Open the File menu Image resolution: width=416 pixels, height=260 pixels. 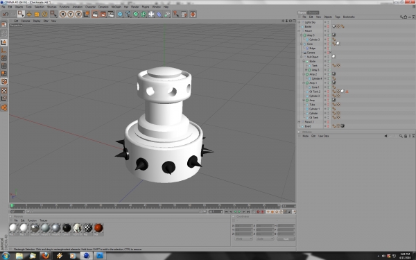[x=3, y=7]
